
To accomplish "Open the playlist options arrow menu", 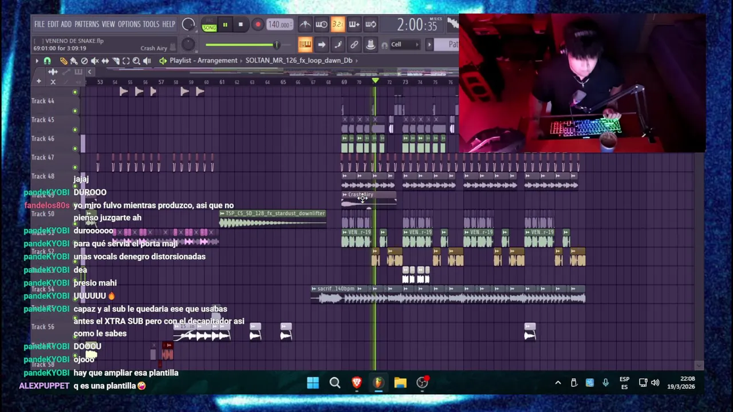I will click(x=37, y=61).
